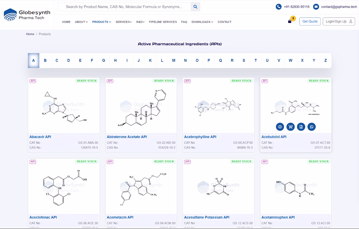
Task: Click Acetaminophen structure image
Action: click(x=296, y=188)
